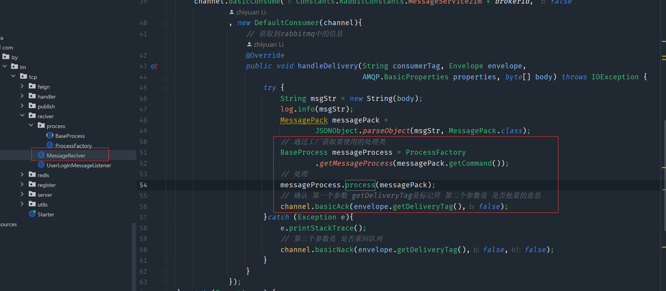Fold the method block at line 44
The height and width of the screenshot is (291, 666).
[166, 77]
